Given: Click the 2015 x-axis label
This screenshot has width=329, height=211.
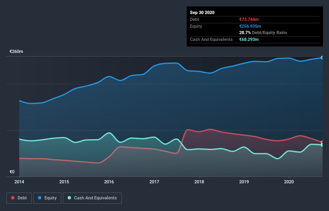Looking at the screenshot, I should click(x=64, y=182).
